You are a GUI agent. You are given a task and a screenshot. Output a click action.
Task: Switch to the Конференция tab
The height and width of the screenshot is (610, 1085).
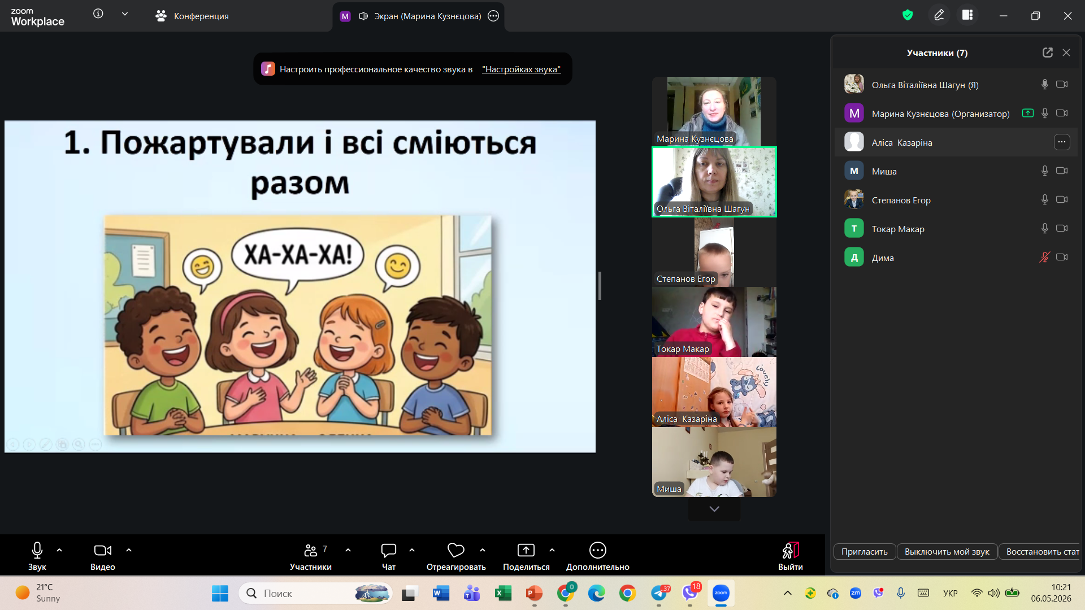pos(192,16)
